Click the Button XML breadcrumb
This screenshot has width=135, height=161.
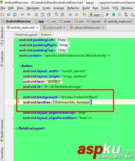[x=46, y=34]
